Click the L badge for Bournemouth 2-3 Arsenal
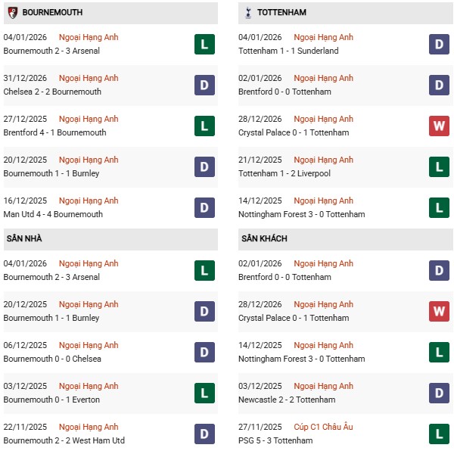The height and width of the screenshot is (451, 454). click(204, 44)
